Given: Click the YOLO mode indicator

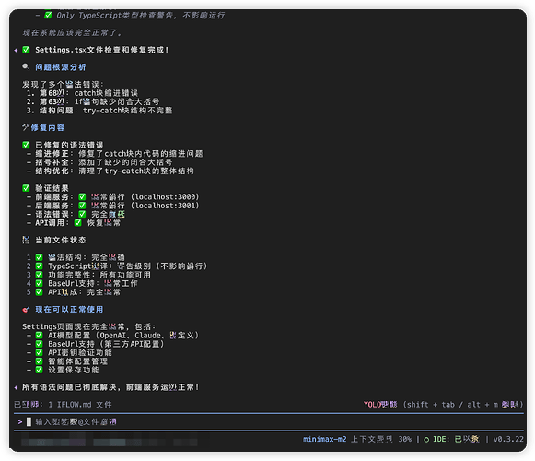Looking at the screenshot, I should coord(380,405).
